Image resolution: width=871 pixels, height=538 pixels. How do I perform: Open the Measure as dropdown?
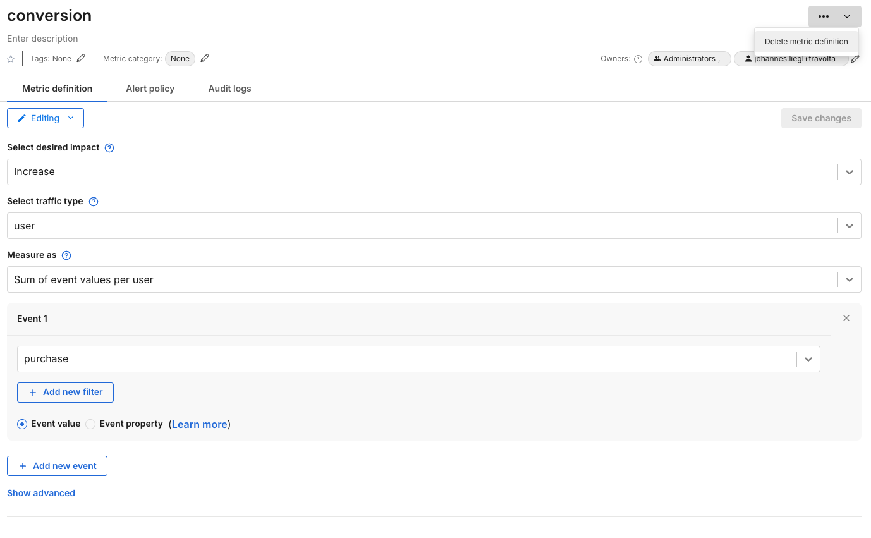[849, 279]
